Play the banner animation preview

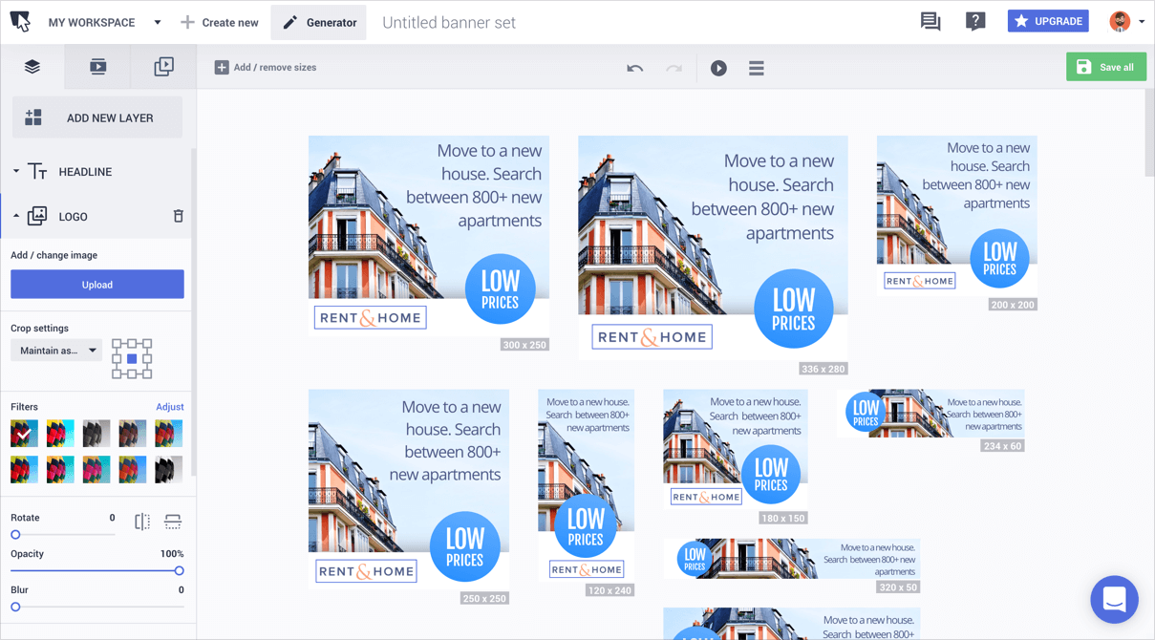[x=718, y=68]
